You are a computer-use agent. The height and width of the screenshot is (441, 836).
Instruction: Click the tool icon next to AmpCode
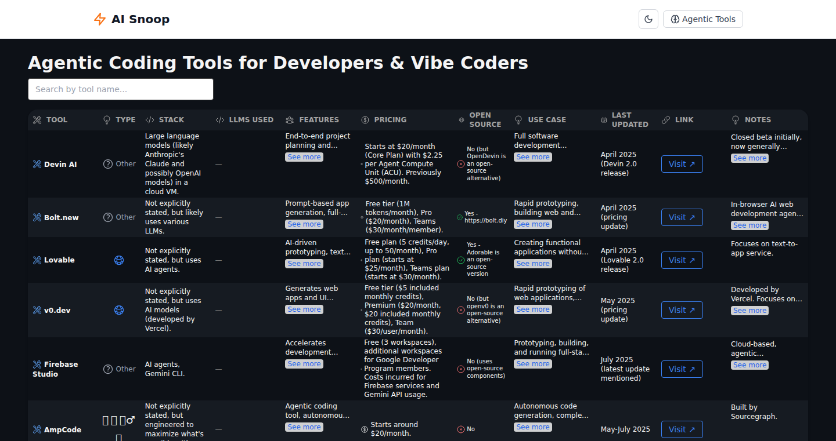[x=37, y=430]
